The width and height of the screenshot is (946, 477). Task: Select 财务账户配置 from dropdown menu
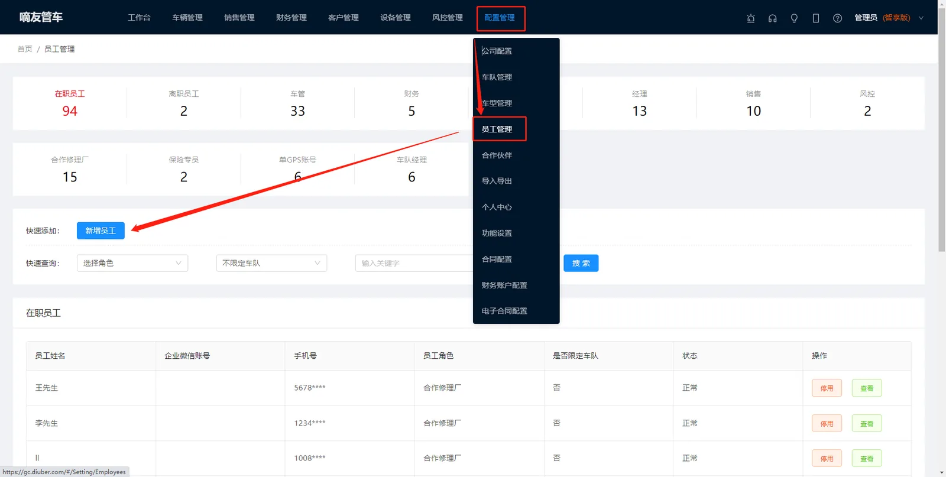coord(516,285)
